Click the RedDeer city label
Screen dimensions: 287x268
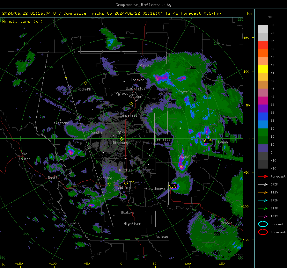tap(135, 97)
